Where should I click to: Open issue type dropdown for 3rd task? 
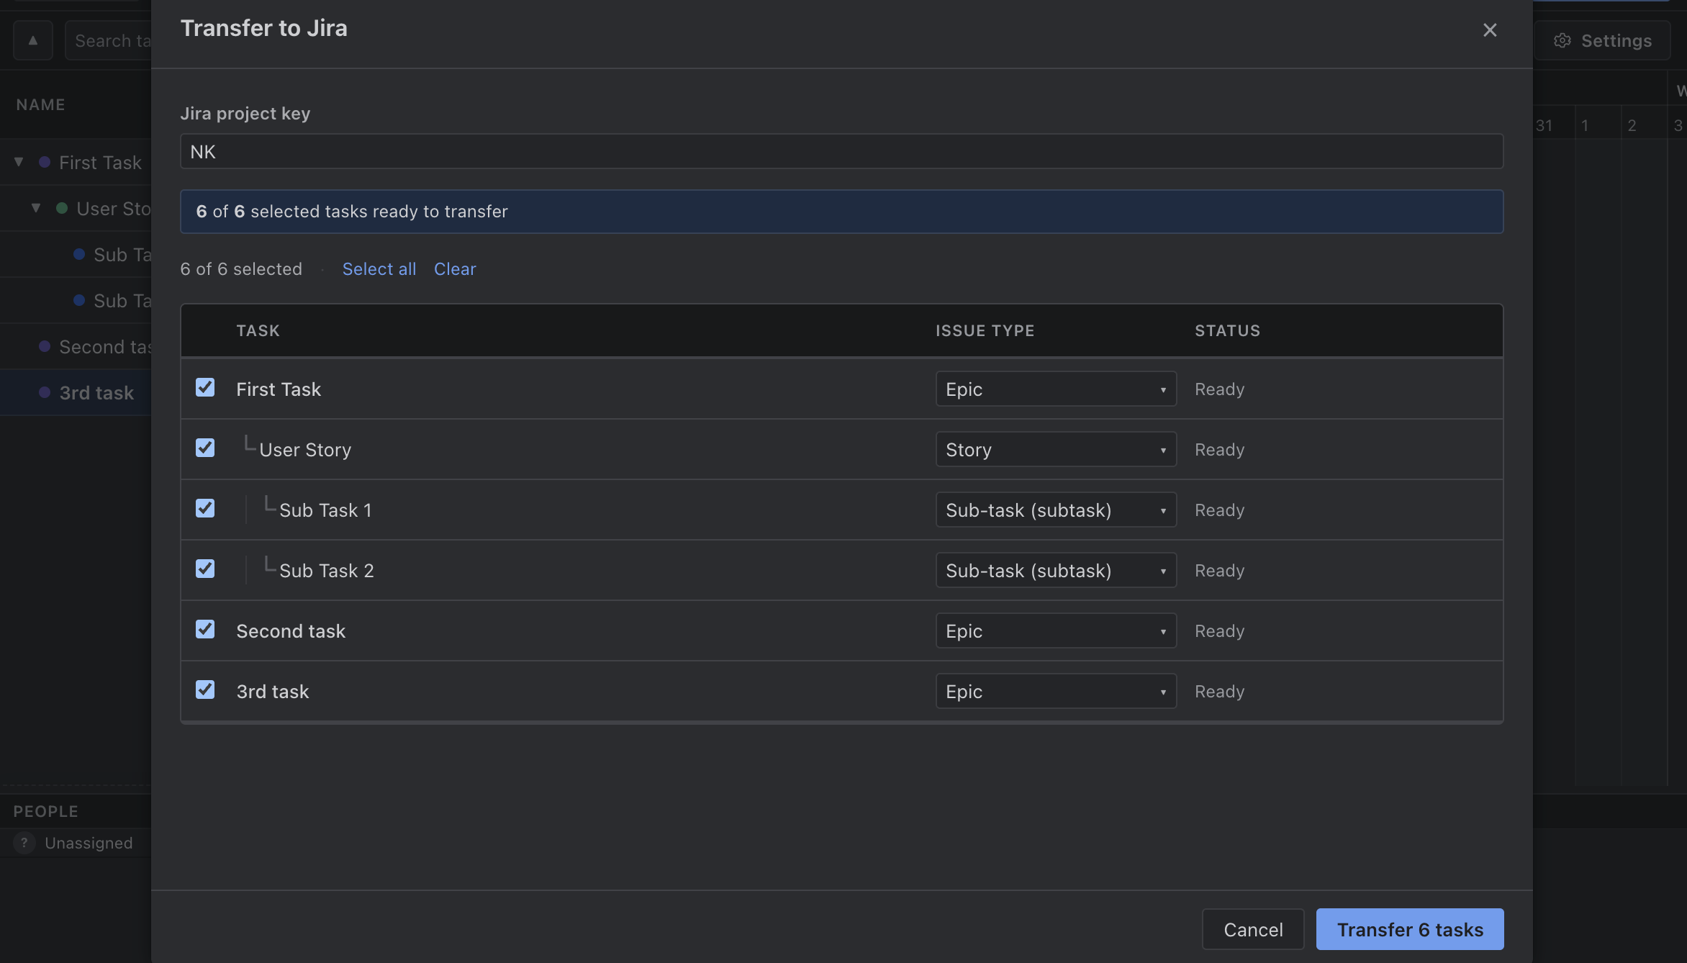[1056, 691]
